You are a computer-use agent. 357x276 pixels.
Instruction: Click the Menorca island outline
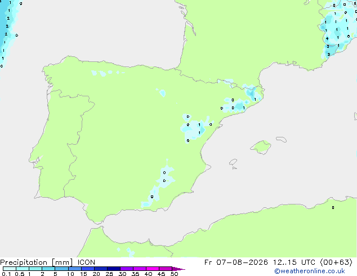[282, 139]
